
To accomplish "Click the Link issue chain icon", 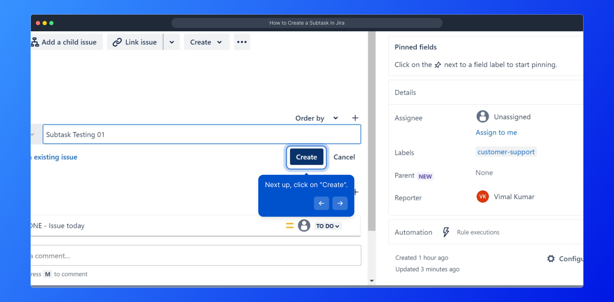I will pos(117,42).
